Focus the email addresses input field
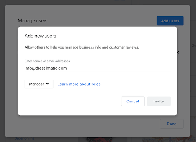Screen dimensions: 196x142 pos(98,68)
